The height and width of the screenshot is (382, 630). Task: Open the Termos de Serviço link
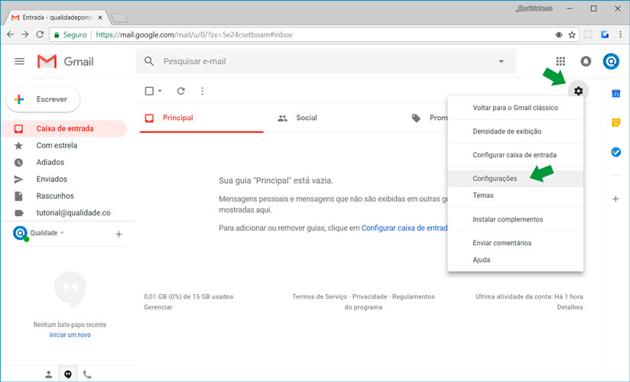coord(320,297)
